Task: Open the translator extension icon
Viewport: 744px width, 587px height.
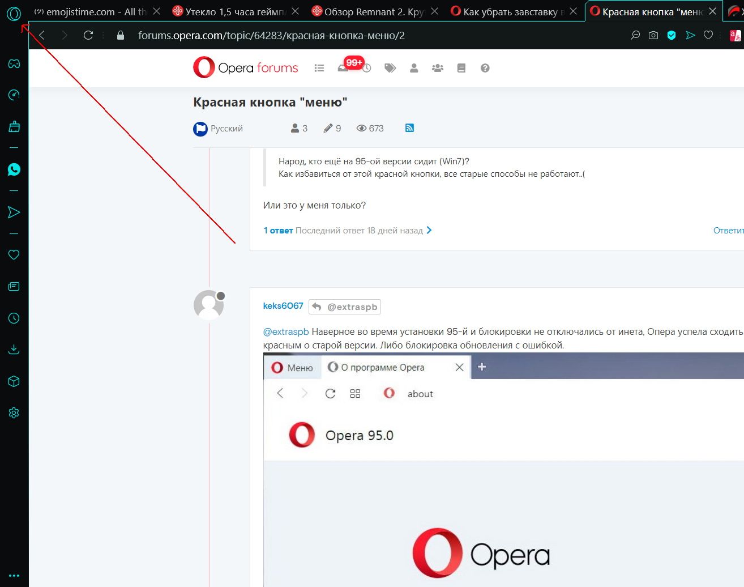Action: click(x=735, y=36)
